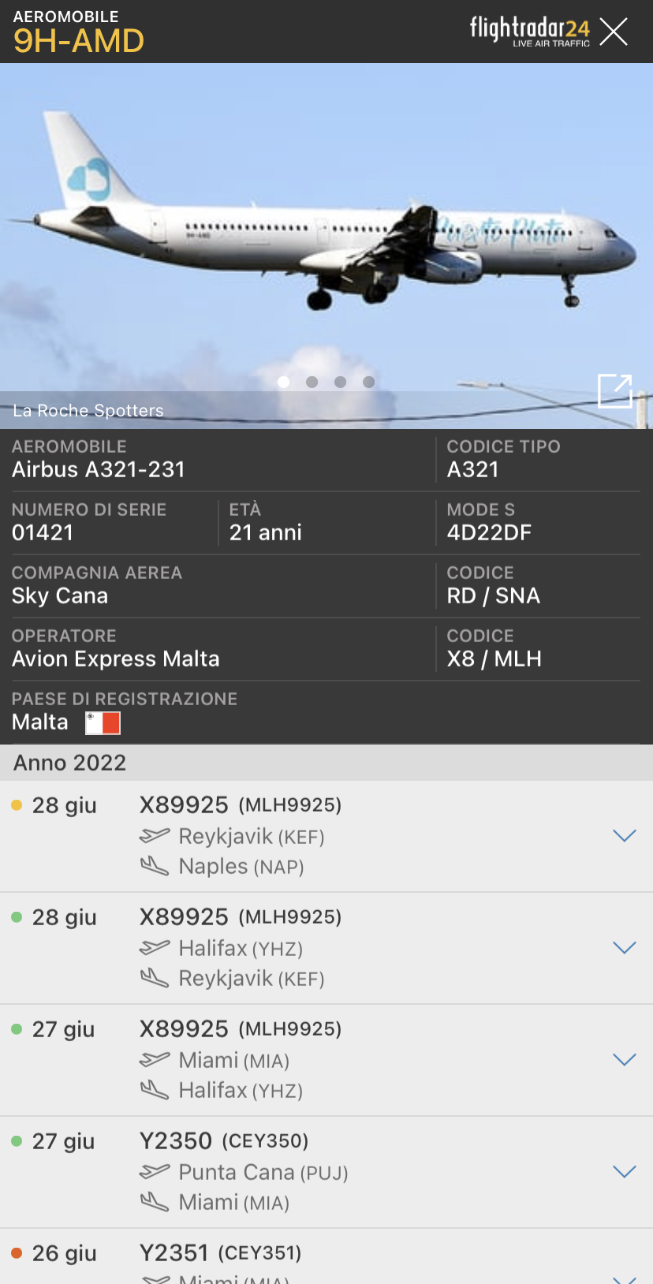Tap the departure icon beside Reykjavik (KEF)

(x=155, y=835)
